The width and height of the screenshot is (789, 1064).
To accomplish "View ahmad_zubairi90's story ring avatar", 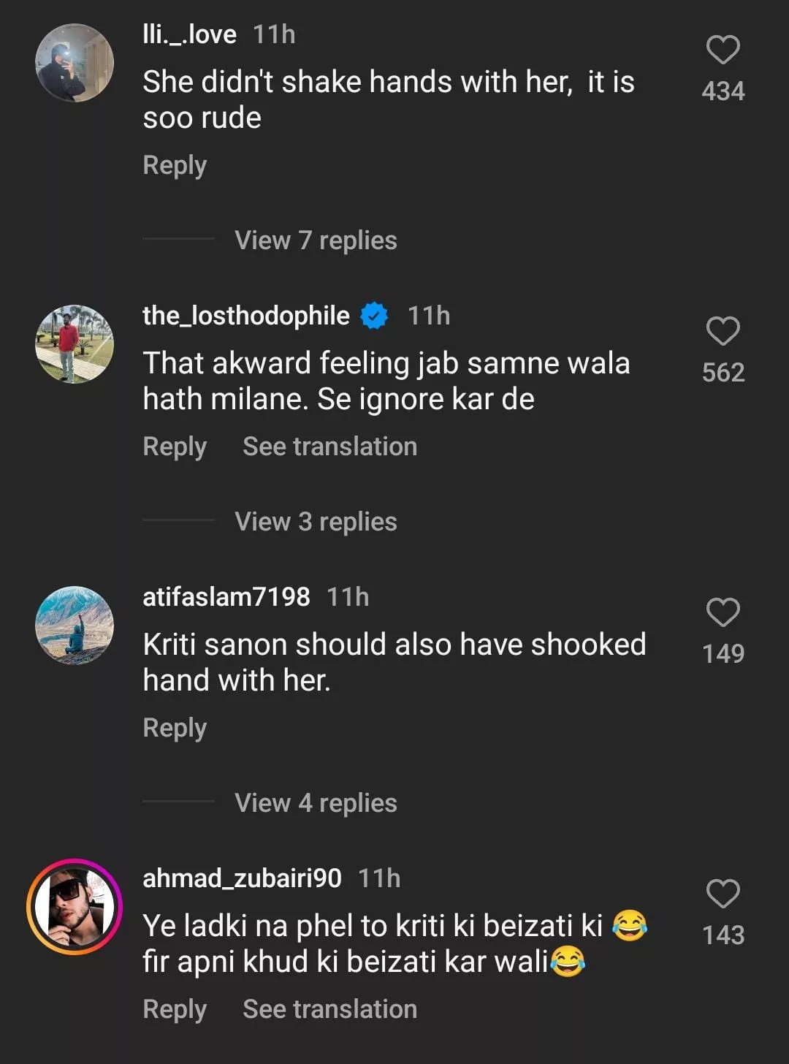I will pos(75,907).
